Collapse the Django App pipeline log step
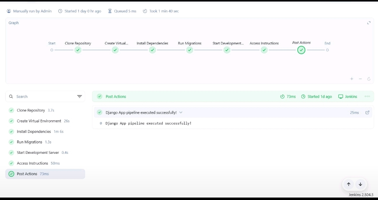The image size is (378, 200). (x=181, y=113)
